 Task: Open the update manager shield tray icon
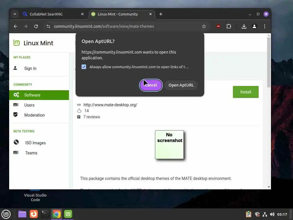[257, 214]
